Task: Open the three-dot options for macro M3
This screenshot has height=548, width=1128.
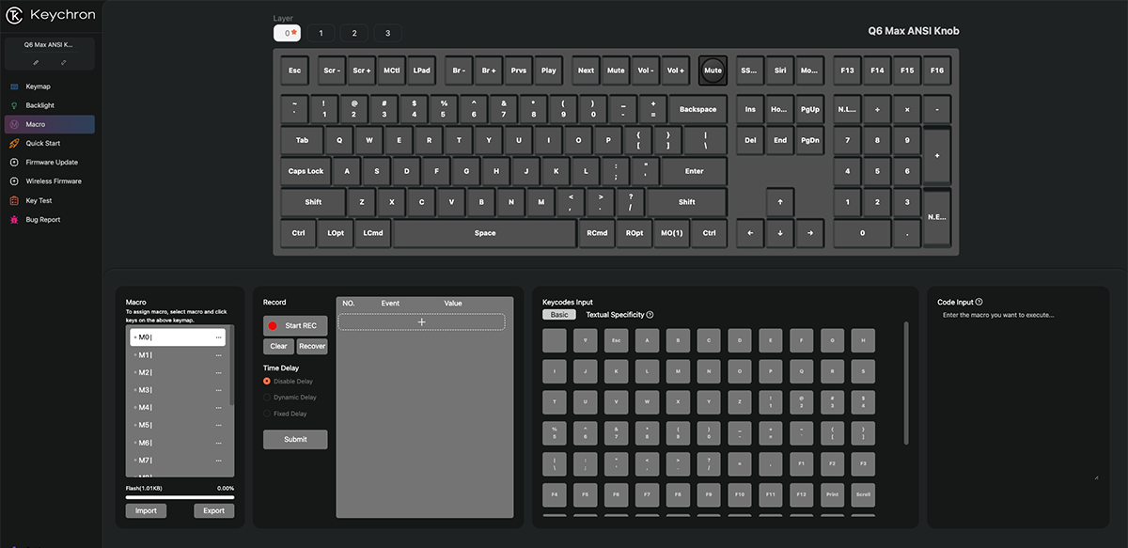Action: [219, 390]
